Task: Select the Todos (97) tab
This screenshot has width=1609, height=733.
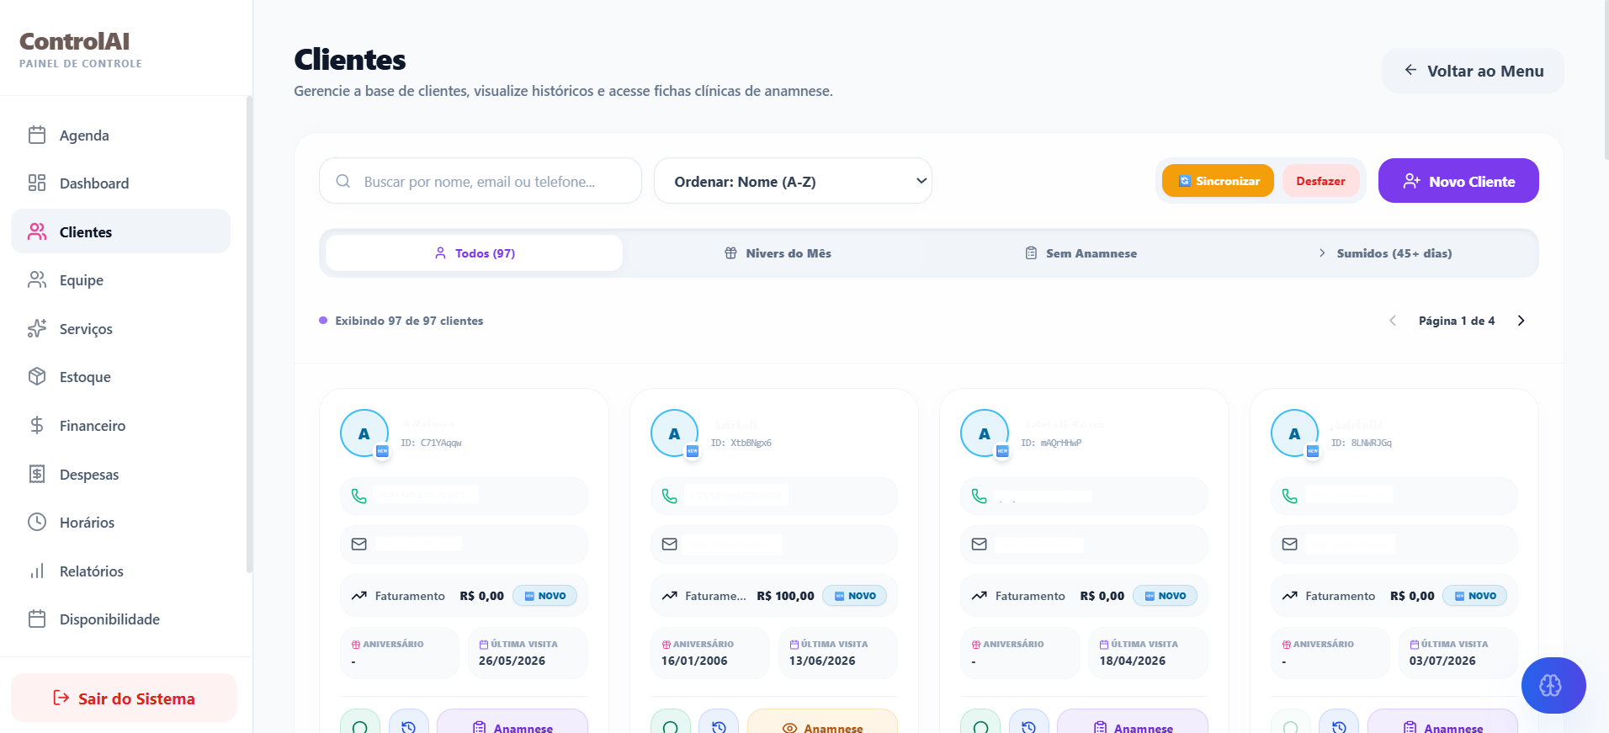Action: [474, 252]
